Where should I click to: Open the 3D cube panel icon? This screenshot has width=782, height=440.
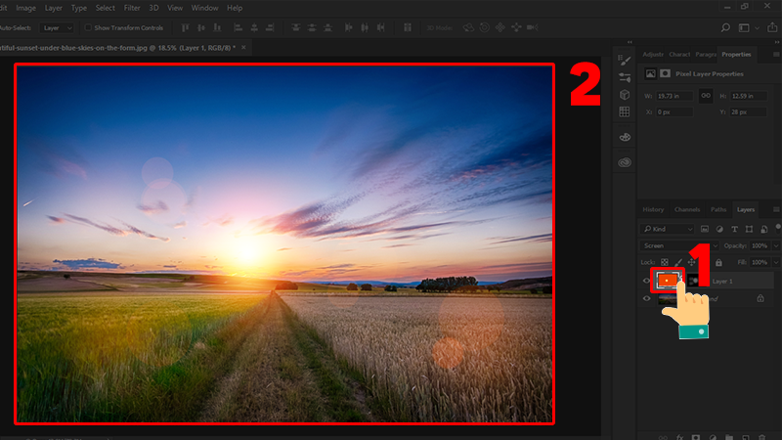coord(625,95)
